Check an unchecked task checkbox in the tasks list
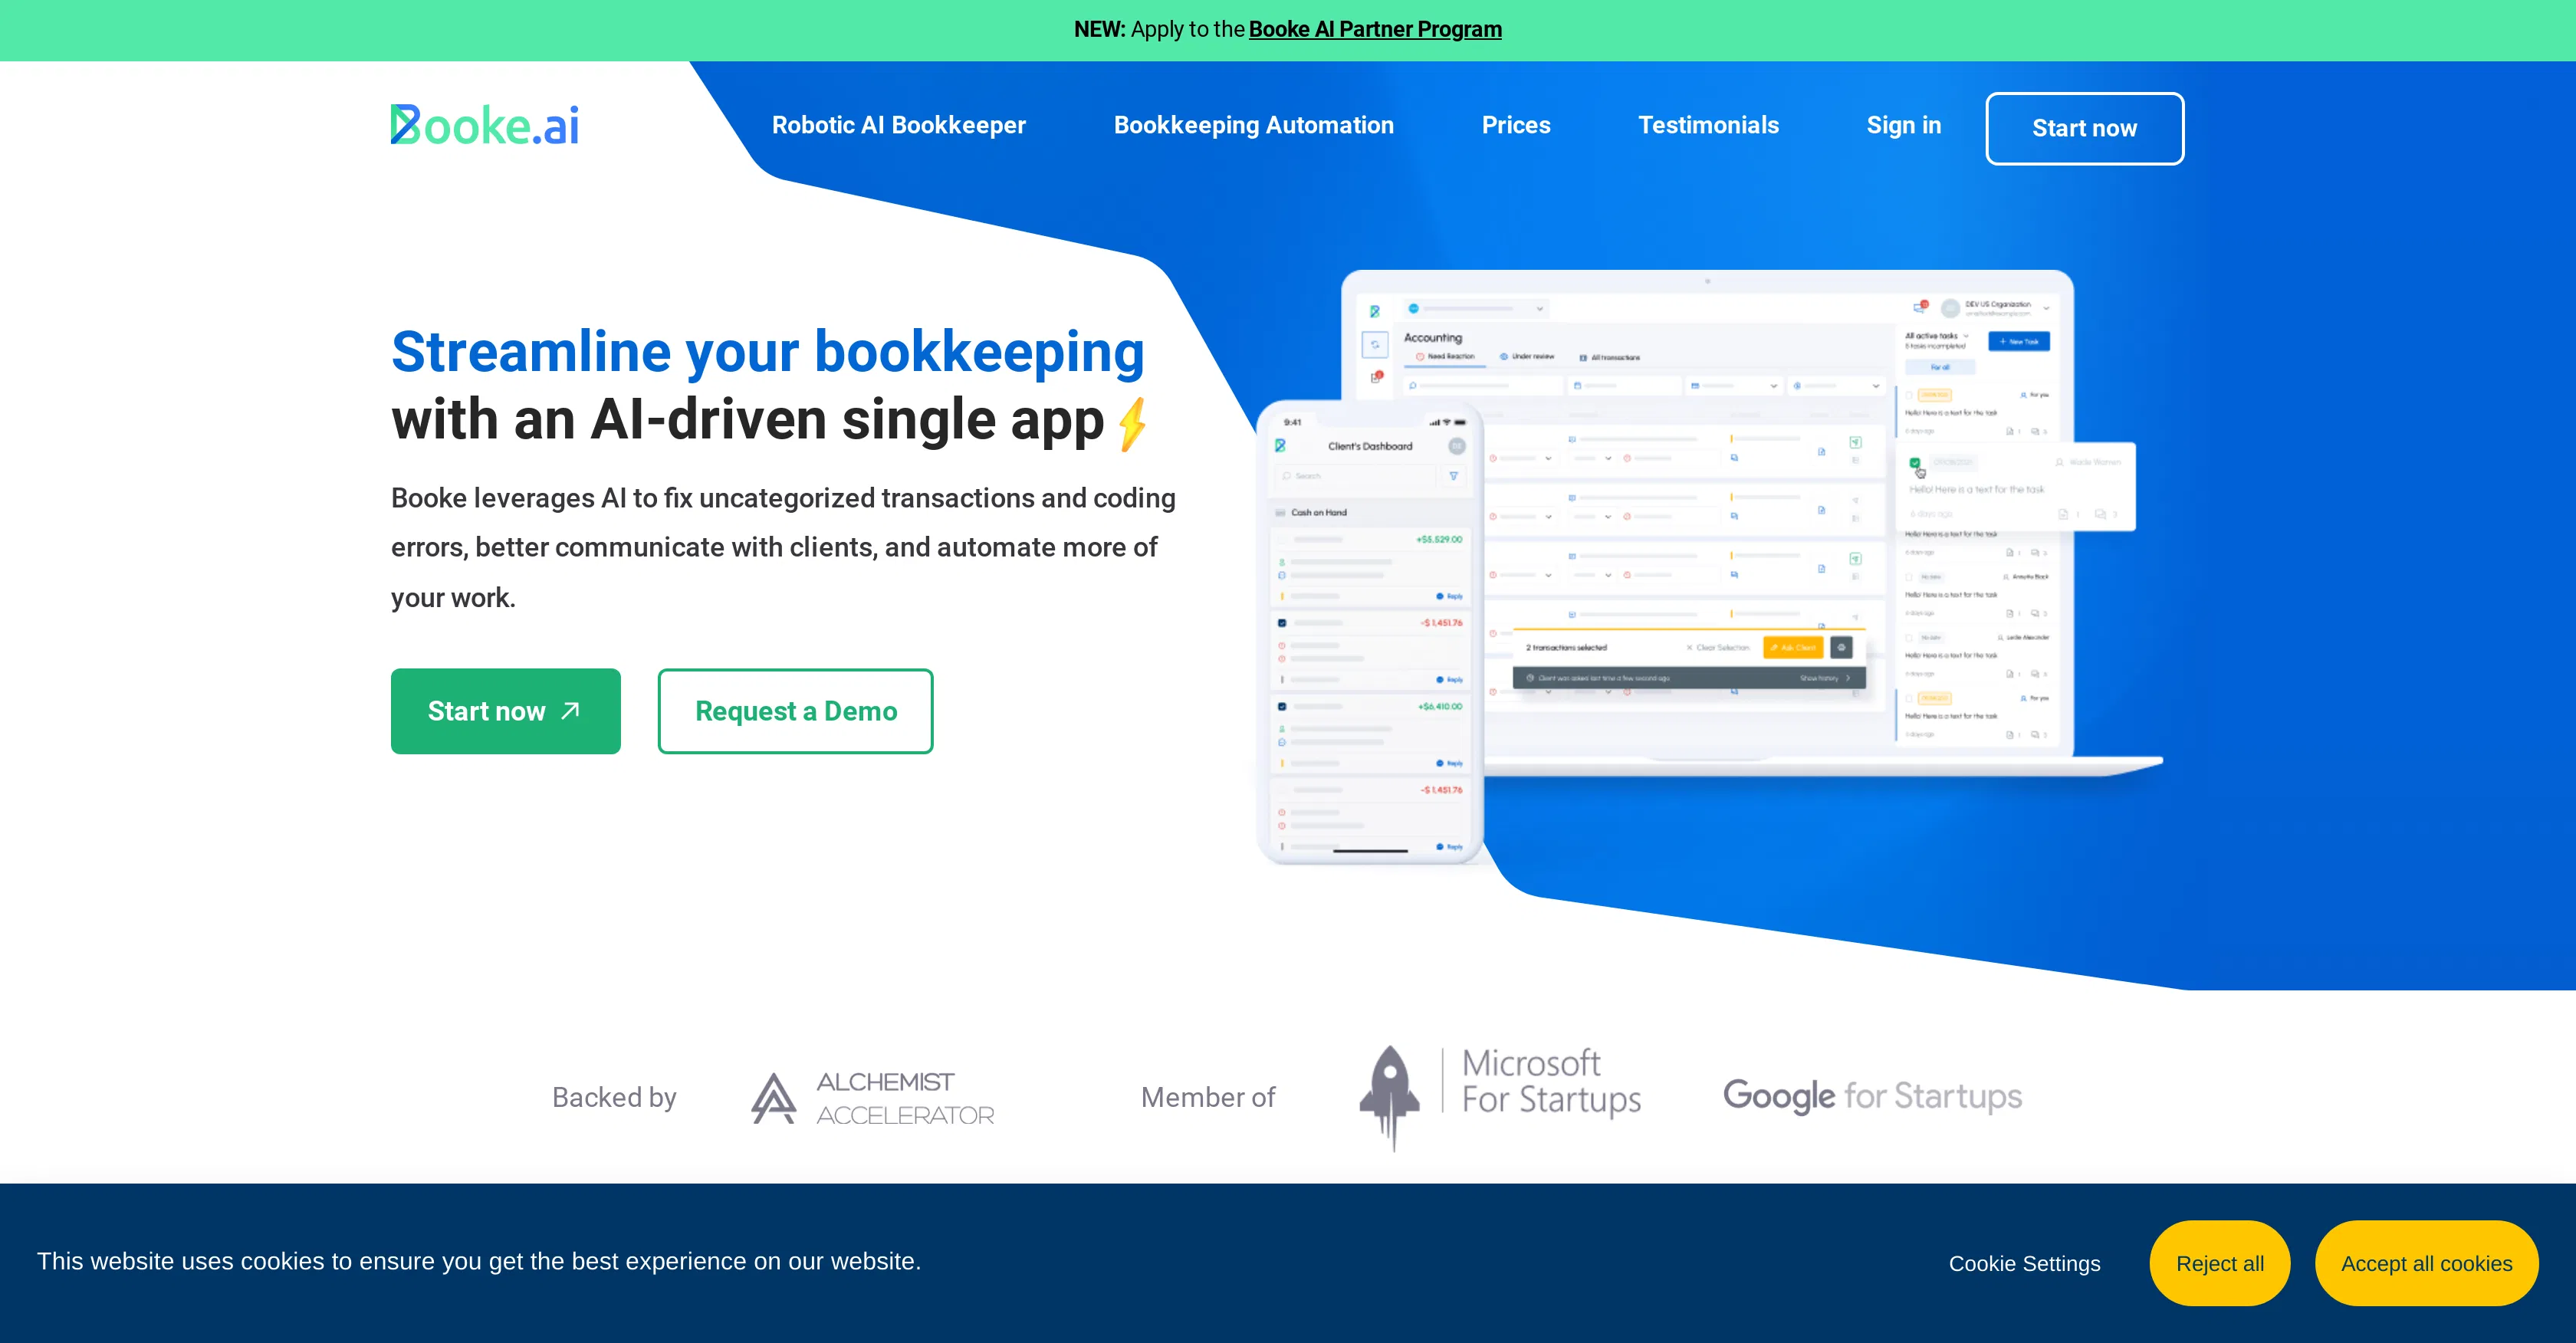 (x=1909, y=395)
